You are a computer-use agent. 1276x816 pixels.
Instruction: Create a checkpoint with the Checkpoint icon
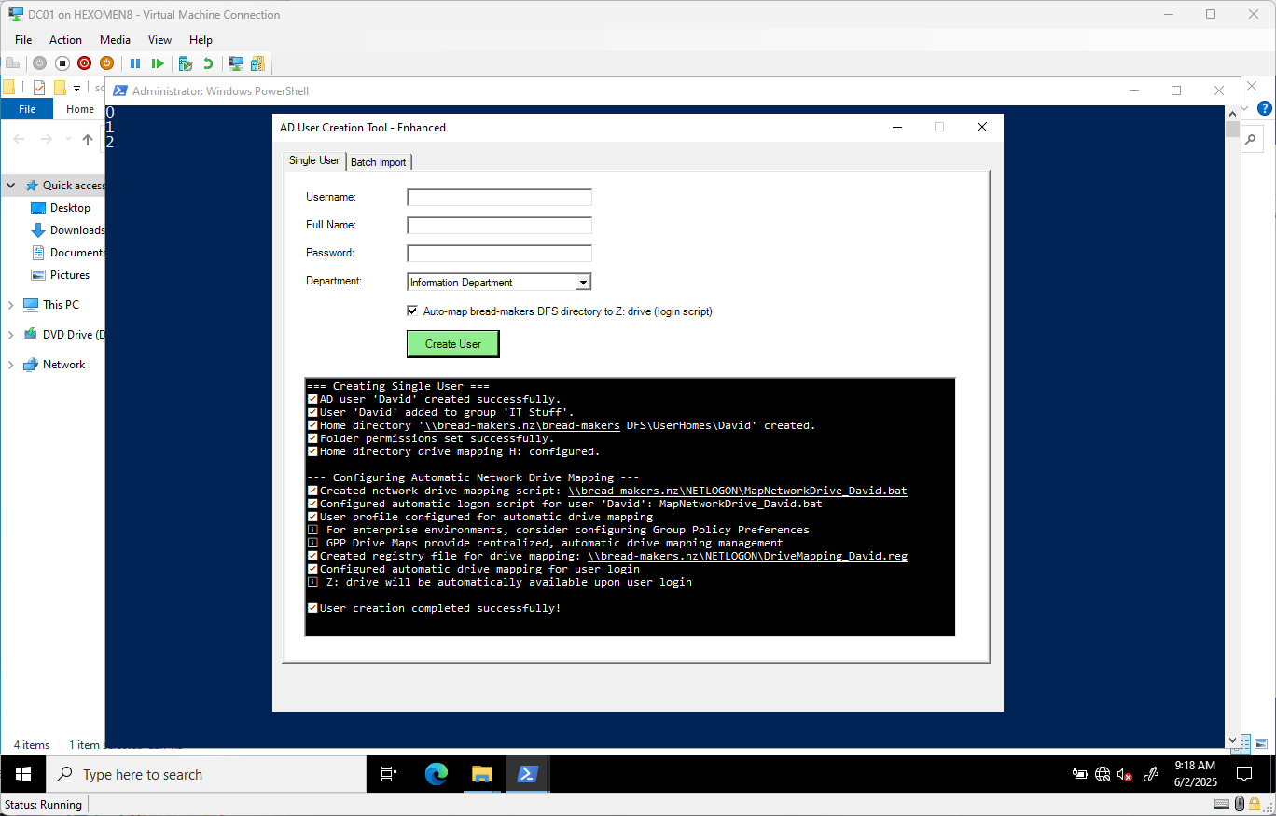click(x=186, y=63)
